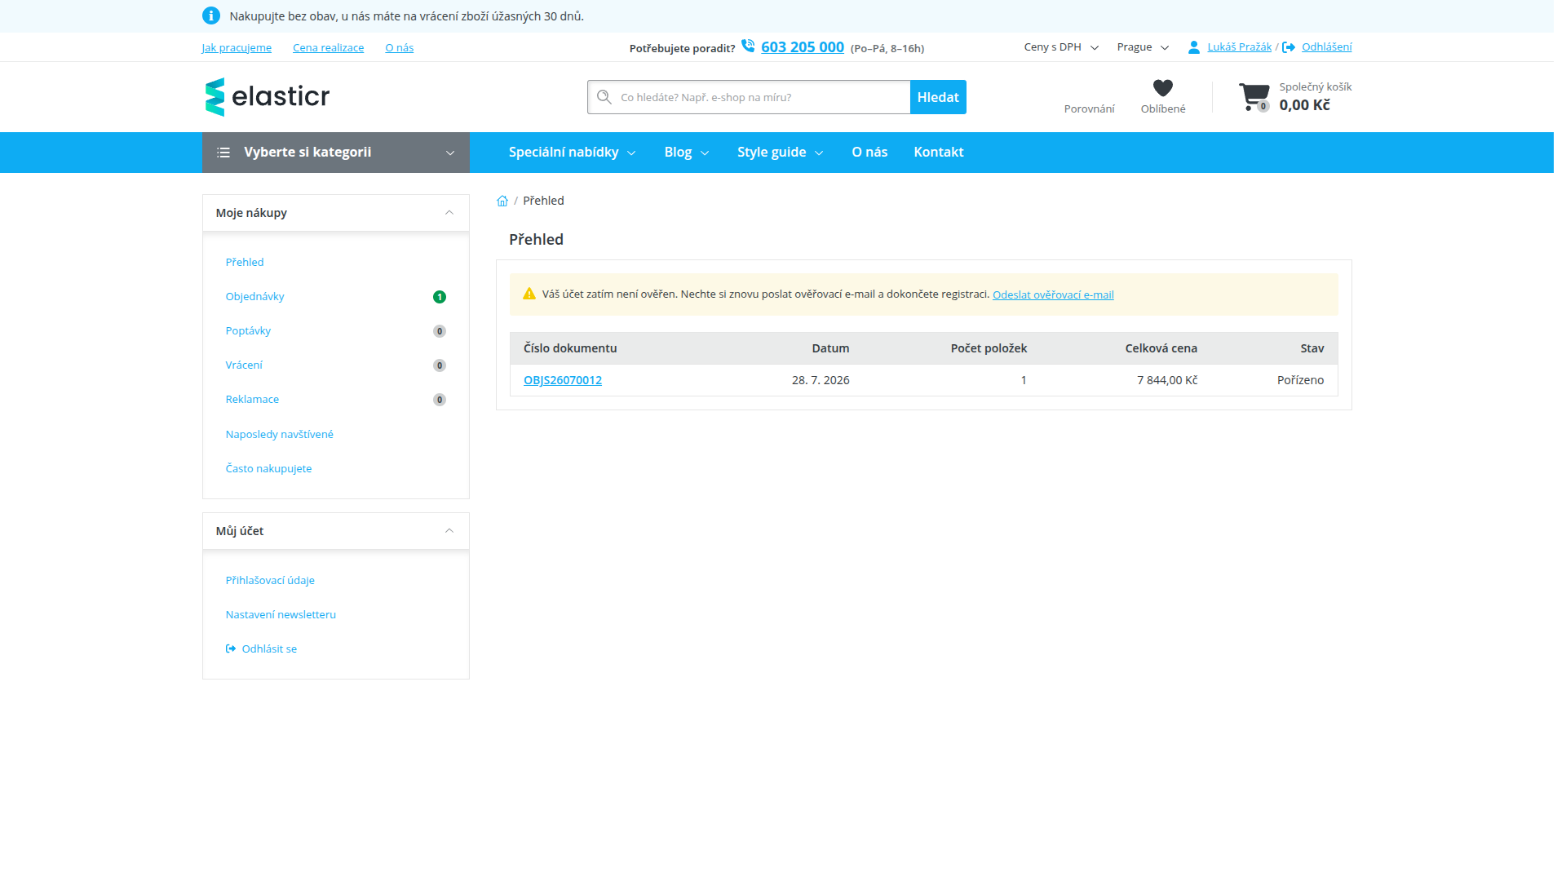1566x881 pixels.
Task: Click the user profile icon
Action: pos(1193,47)
